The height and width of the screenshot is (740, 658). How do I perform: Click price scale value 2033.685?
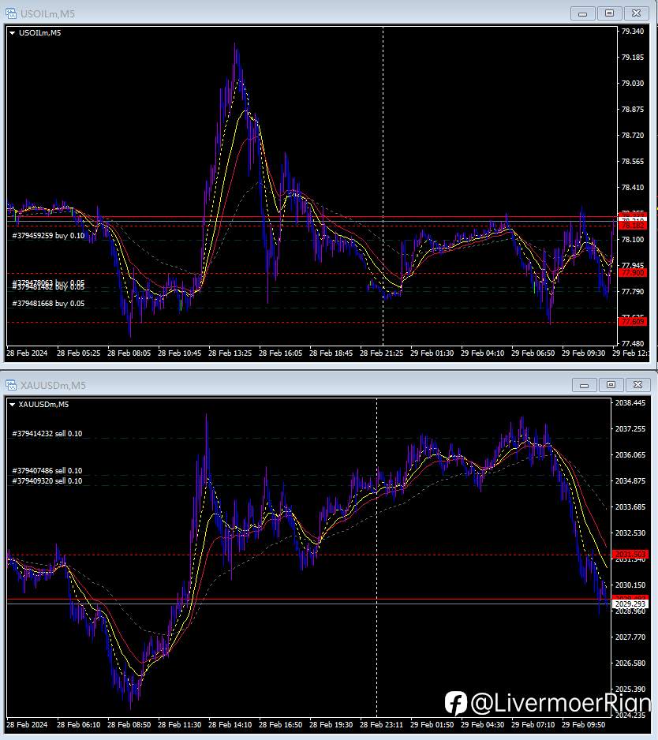[630, 506]
